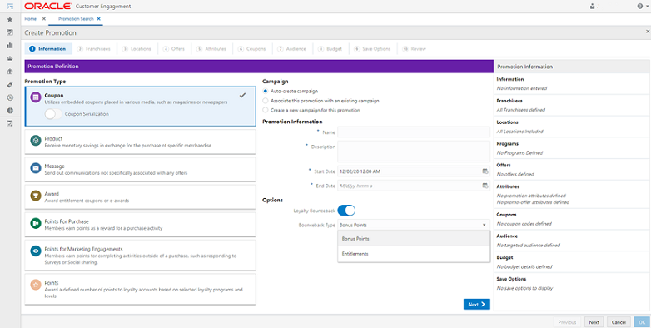Toggle the navigation menu icon at top left
This screenshot has width=651, height=328.
tap(10, 6)
